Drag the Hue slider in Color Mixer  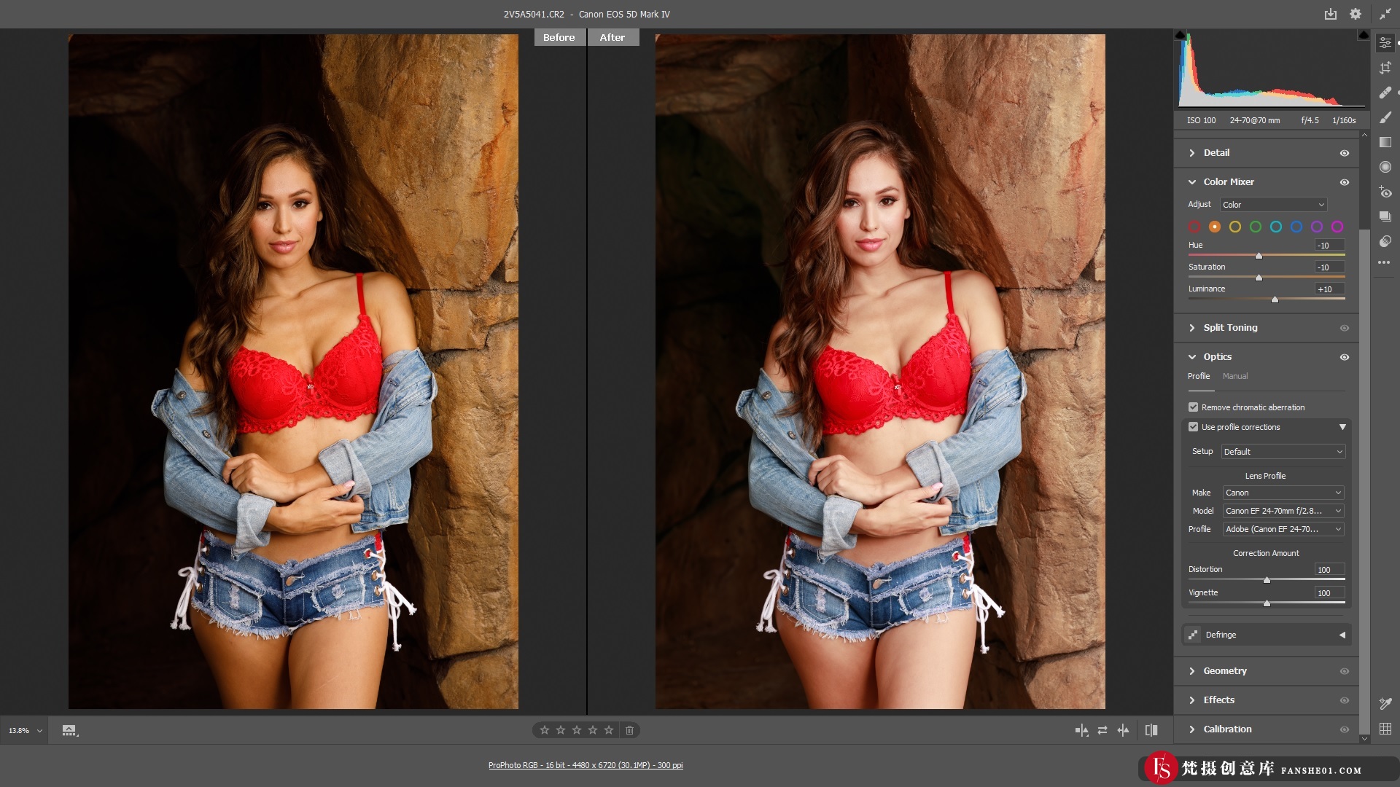[x=1259, y=256]
